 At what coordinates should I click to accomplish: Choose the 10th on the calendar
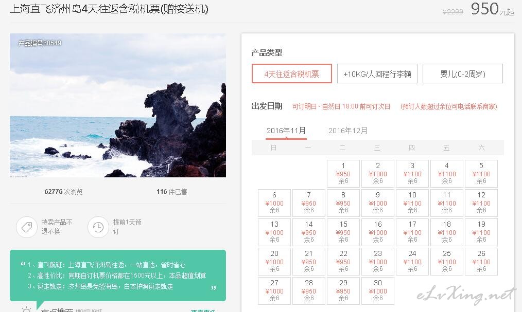click(x=412, y=203)
